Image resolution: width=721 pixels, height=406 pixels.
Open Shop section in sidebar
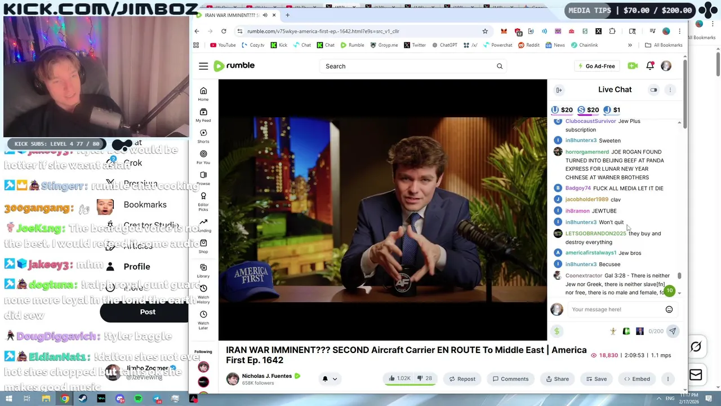(x=203, y=246)
